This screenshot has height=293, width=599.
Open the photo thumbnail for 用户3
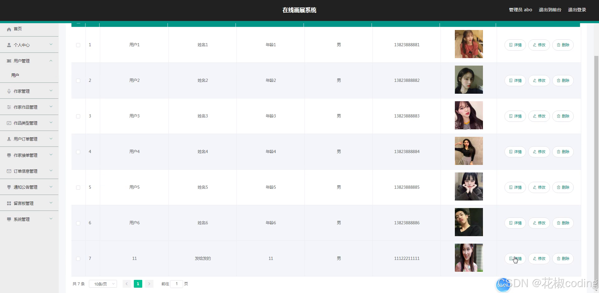tap(469, 115)
